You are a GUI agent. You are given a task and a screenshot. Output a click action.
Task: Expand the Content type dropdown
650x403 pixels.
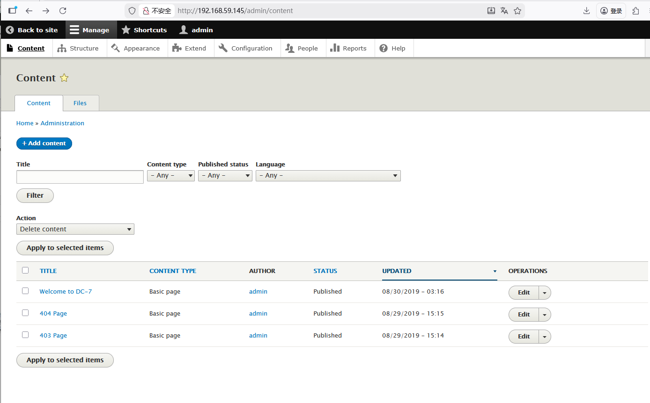point(171,175)
